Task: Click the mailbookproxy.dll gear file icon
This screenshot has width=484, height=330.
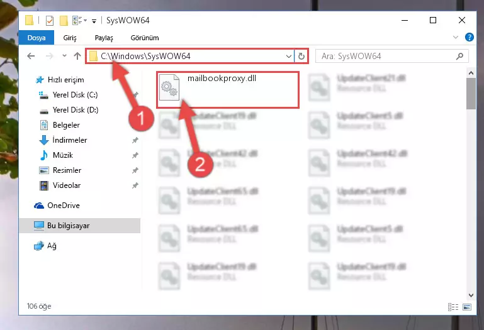Action: click(169, 87)
